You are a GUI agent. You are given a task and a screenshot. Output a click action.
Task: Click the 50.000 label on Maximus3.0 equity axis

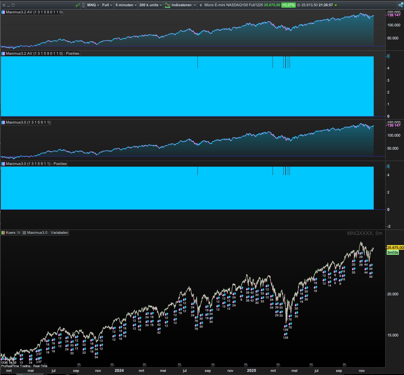(393, 148)
